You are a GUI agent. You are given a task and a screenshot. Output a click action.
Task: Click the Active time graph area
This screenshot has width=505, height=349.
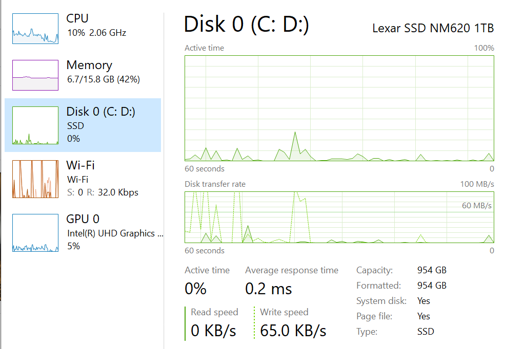(339, 108)
